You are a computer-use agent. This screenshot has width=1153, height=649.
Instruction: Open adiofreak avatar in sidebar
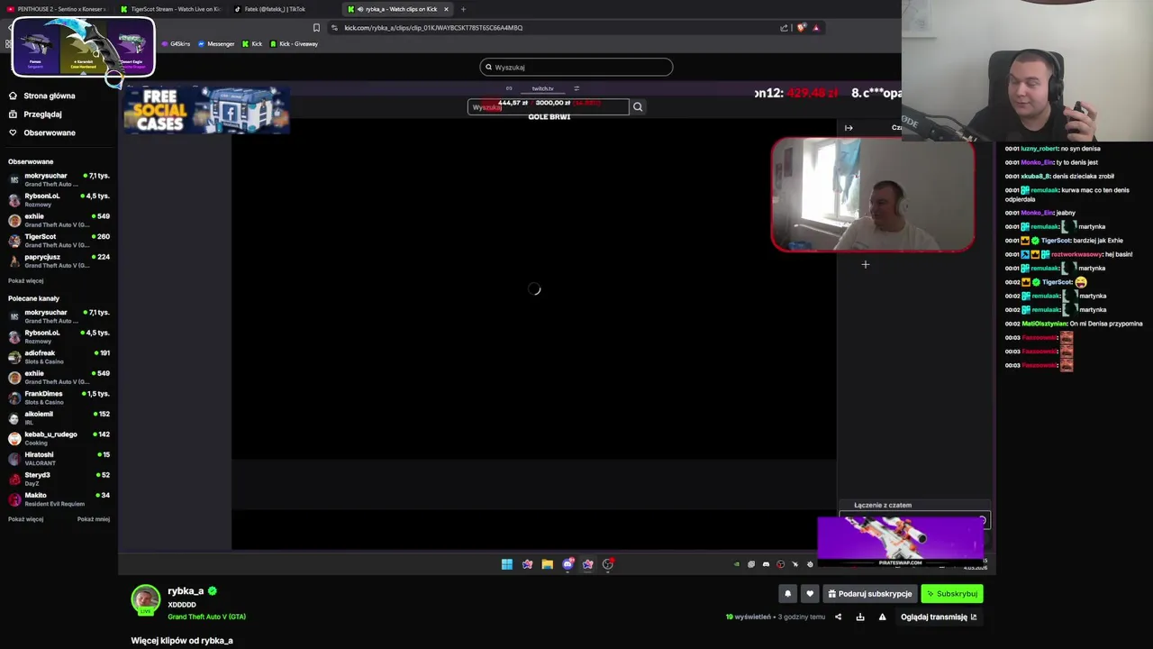(14, 357)
